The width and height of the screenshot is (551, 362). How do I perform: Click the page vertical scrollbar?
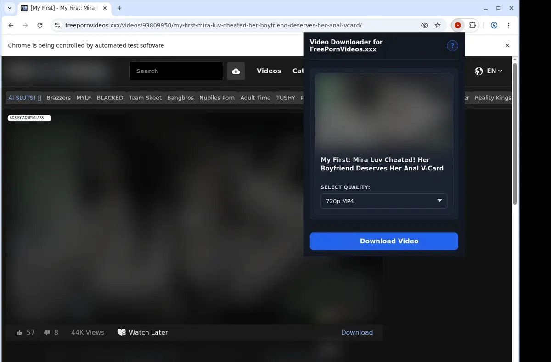tap(515, 134)
